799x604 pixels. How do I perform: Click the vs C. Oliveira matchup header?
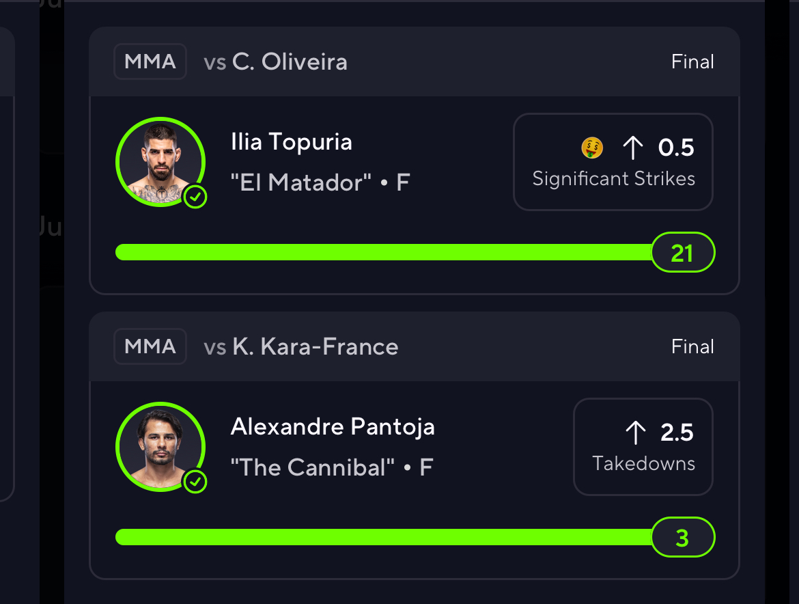pyautogui.click(x=276, y=62)
